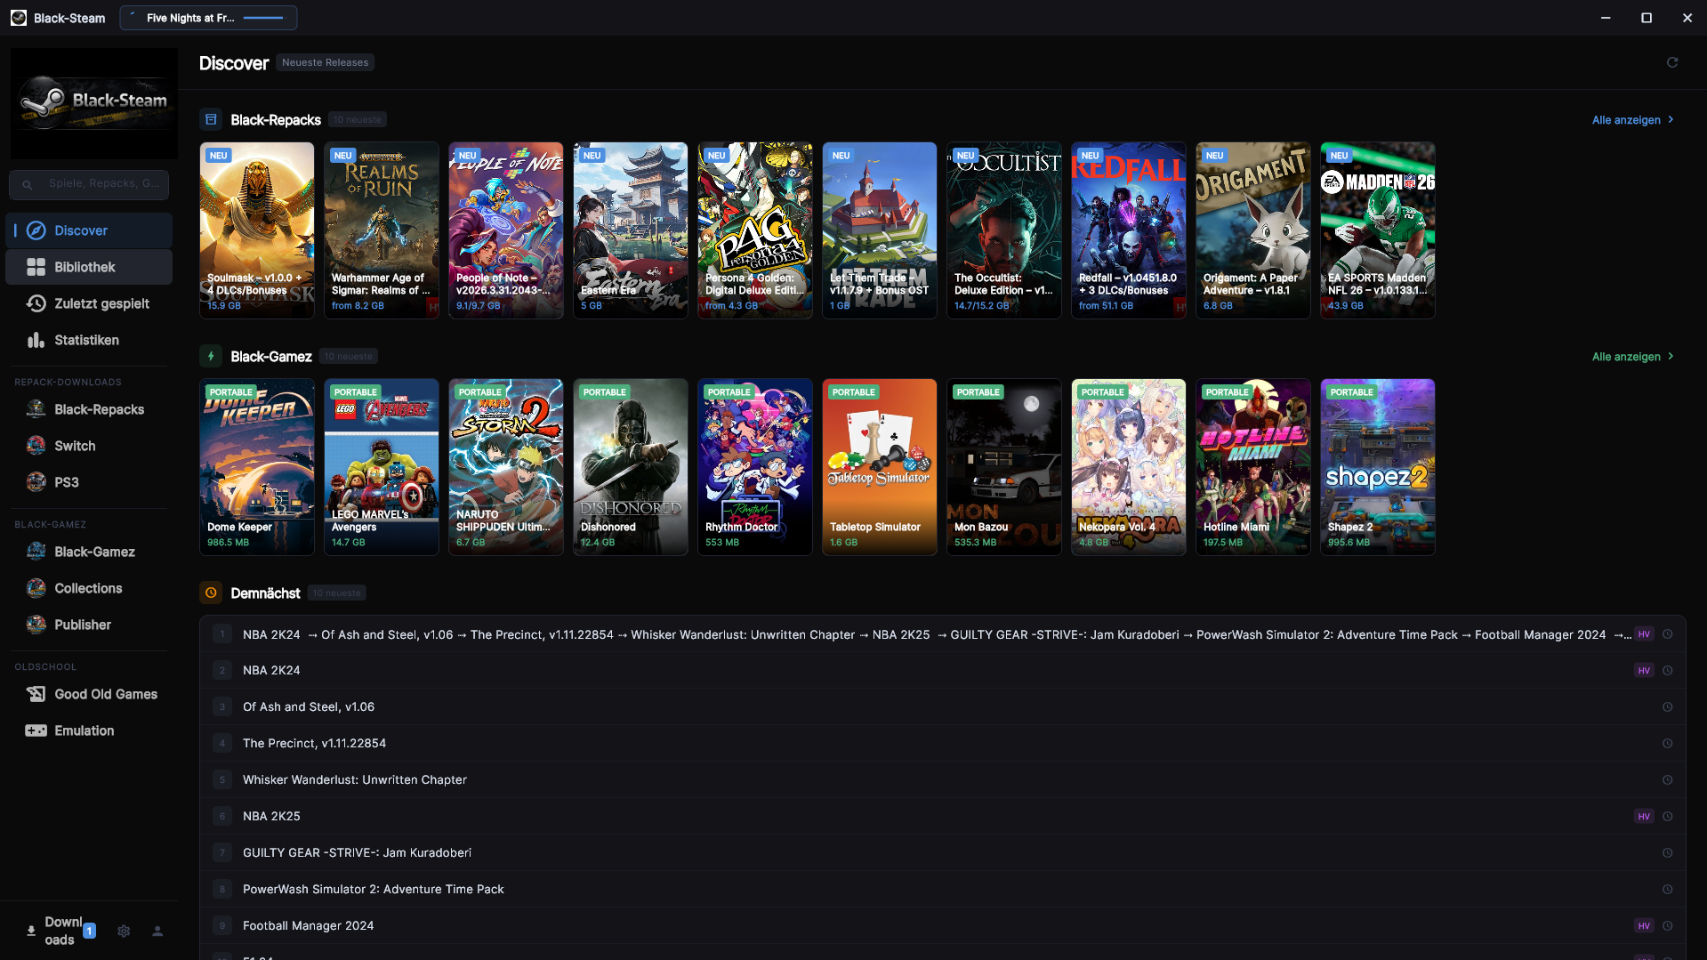Switch to the Five Nights at Fr... download tab
This screenshot has height=960, width=1707.
coord(208,18)
